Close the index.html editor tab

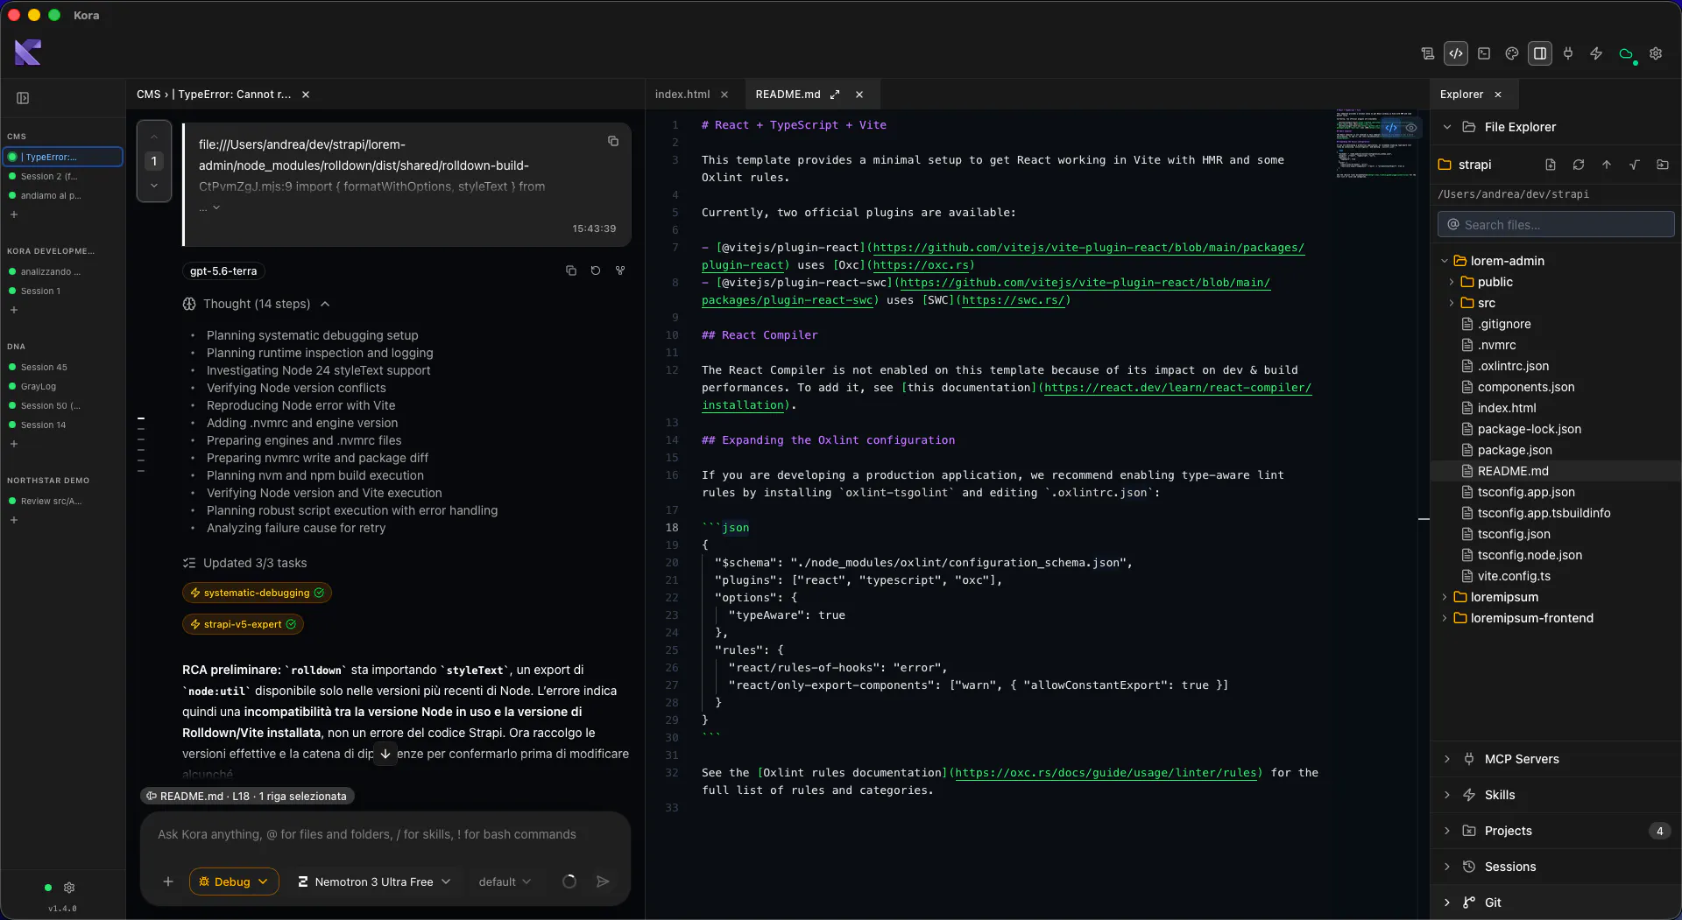[724, 95]
